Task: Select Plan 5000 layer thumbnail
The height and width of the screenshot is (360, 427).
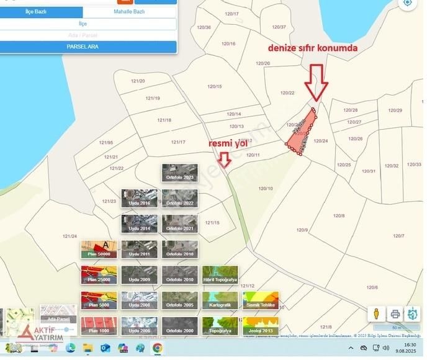Action: (99, 300)
